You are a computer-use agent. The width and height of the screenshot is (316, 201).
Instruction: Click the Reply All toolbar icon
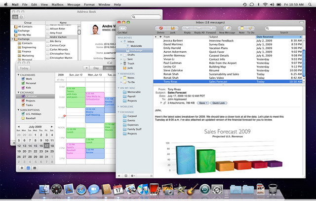(x=199, y=29)
